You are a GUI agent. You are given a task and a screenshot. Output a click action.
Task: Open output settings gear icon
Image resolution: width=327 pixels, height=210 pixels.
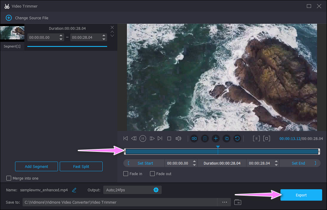[156, 190]
